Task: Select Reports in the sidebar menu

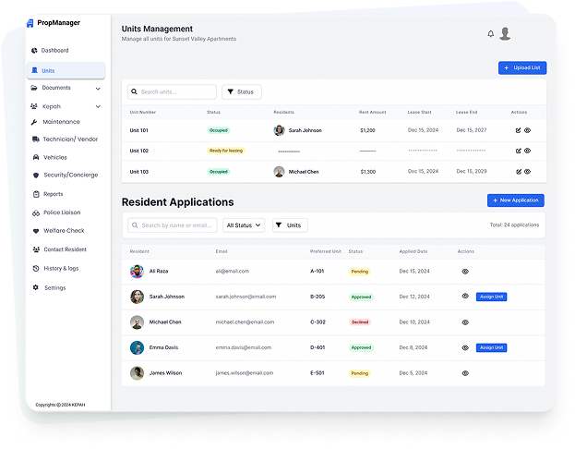Action: point(53,194)
